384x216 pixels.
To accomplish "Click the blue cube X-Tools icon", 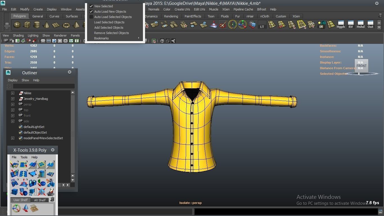I will pyautogui.click(x=14, y=192).
